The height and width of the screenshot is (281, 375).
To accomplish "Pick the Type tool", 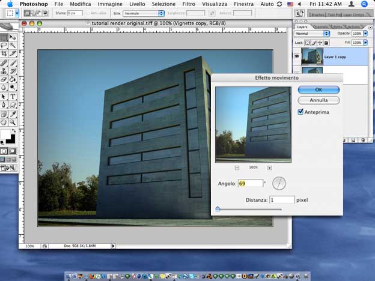I will coord(13,96).
